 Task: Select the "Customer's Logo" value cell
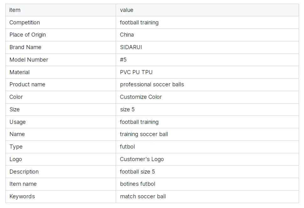pos(142,159)
